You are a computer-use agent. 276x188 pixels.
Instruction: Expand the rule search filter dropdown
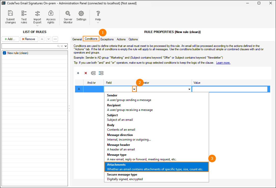click(x=66, y=46)
